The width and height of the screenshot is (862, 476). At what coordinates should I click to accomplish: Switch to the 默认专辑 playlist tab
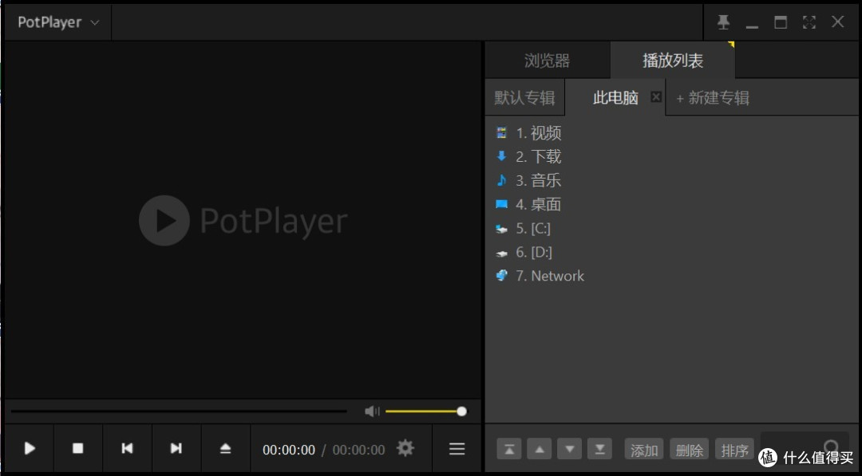[524, 97]
